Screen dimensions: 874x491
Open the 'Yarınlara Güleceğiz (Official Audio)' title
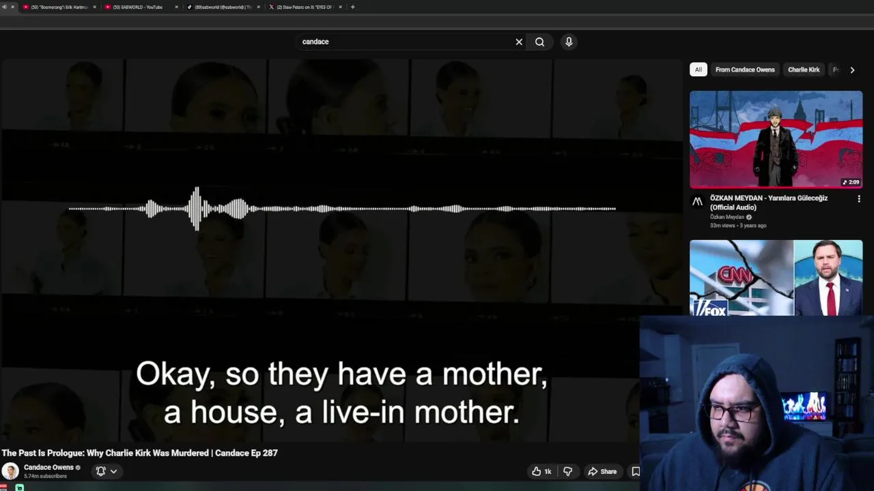[769, 203]
